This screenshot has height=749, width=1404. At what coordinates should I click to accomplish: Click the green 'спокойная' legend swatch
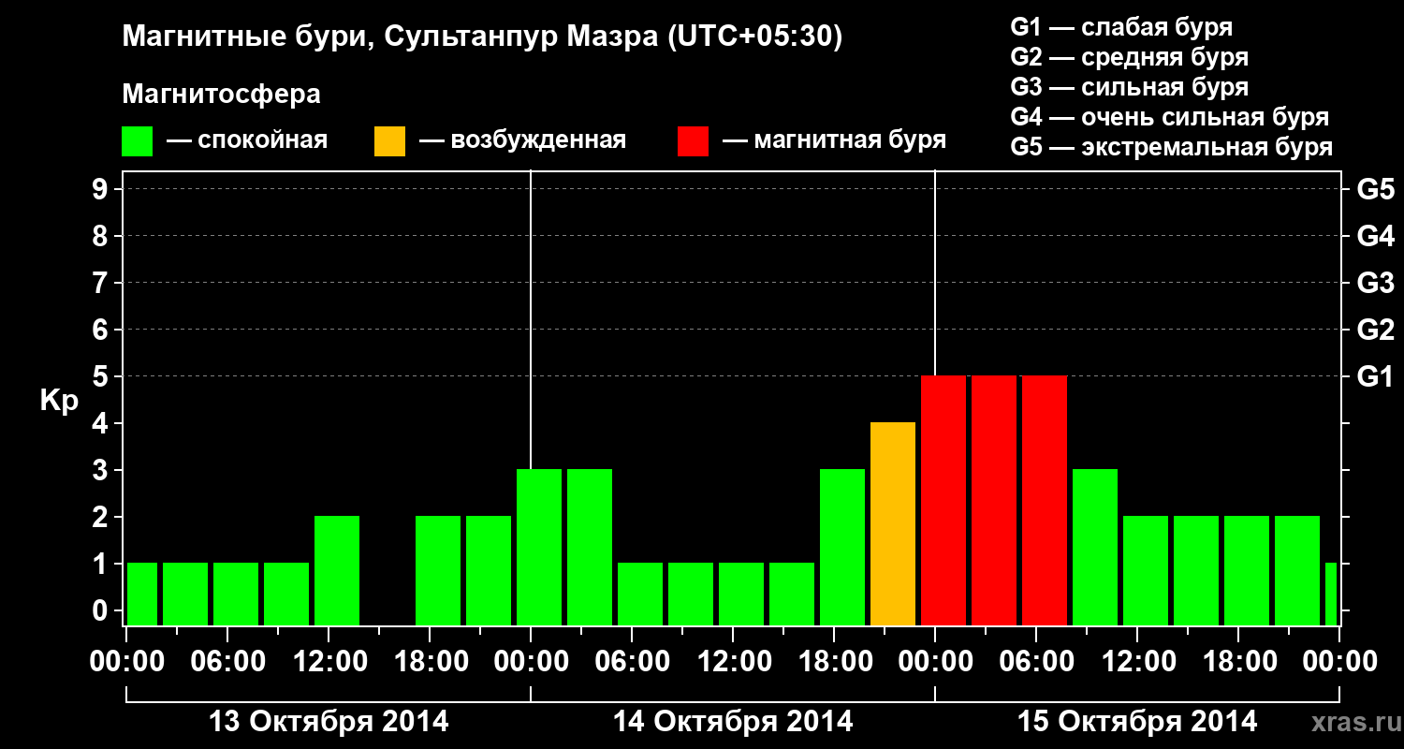tap(137, 141)
